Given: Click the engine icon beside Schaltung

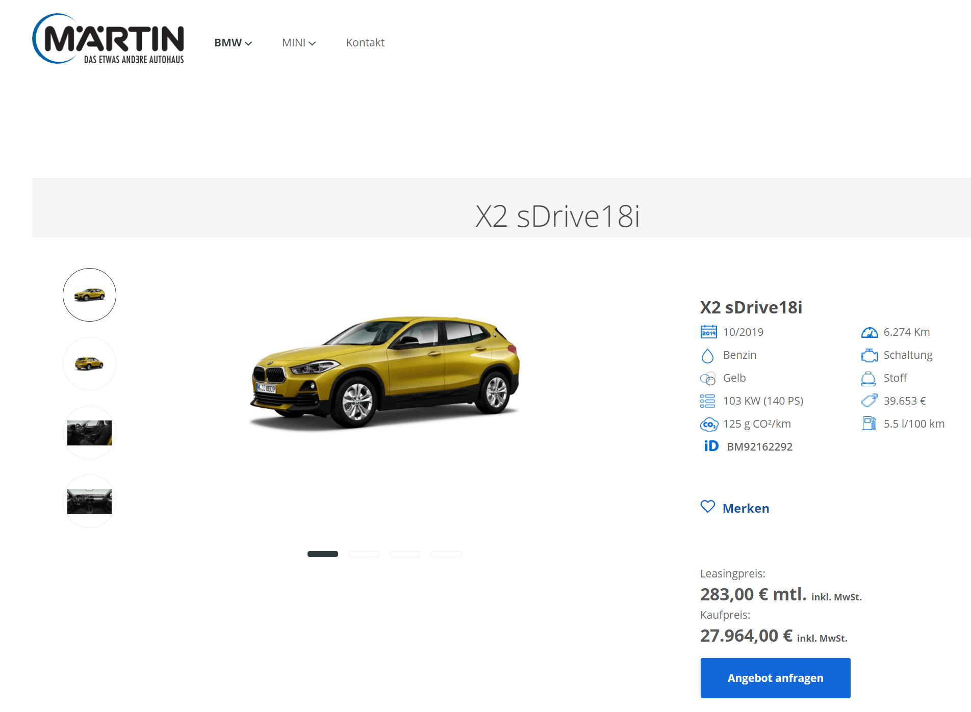Looking at the screenshot, I should (869, 355).
